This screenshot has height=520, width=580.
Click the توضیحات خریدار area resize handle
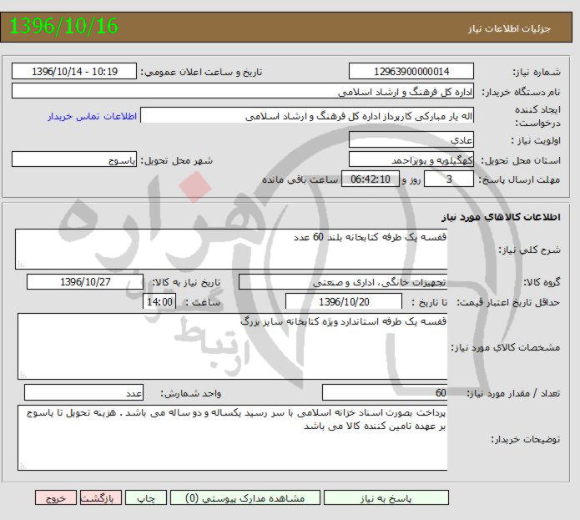point(23,466)
